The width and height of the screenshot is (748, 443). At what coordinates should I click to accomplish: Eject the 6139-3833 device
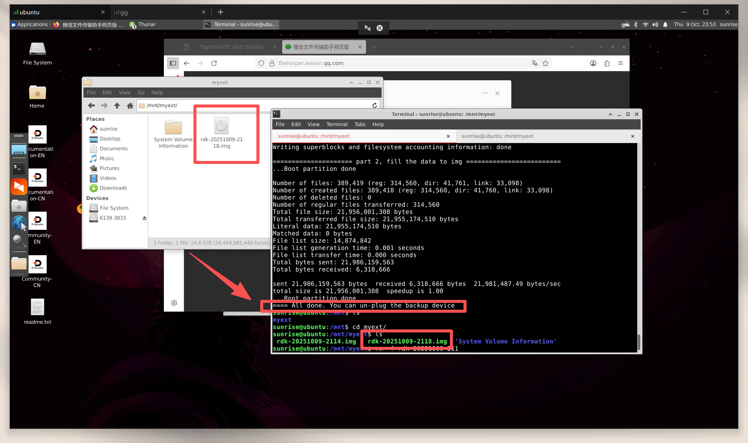click(x=144, y=218)
